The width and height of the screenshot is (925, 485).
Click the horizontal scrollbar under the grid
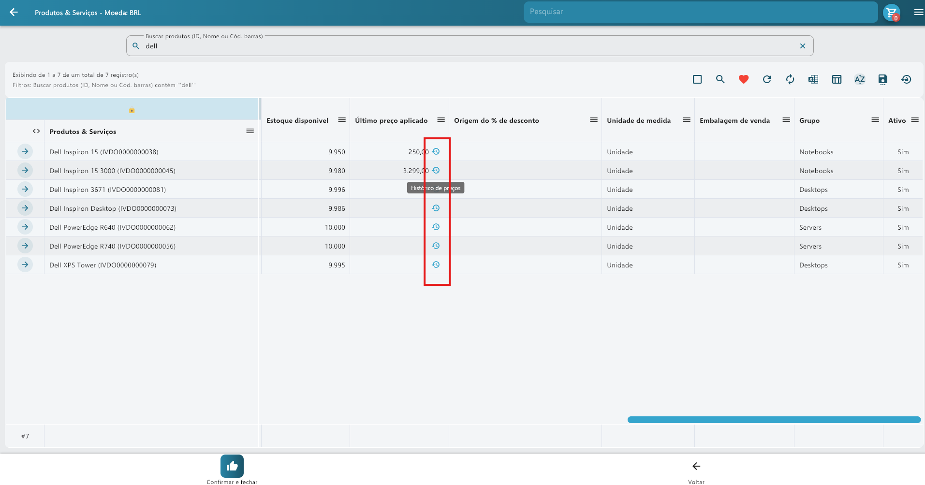(x=774, y=420)
